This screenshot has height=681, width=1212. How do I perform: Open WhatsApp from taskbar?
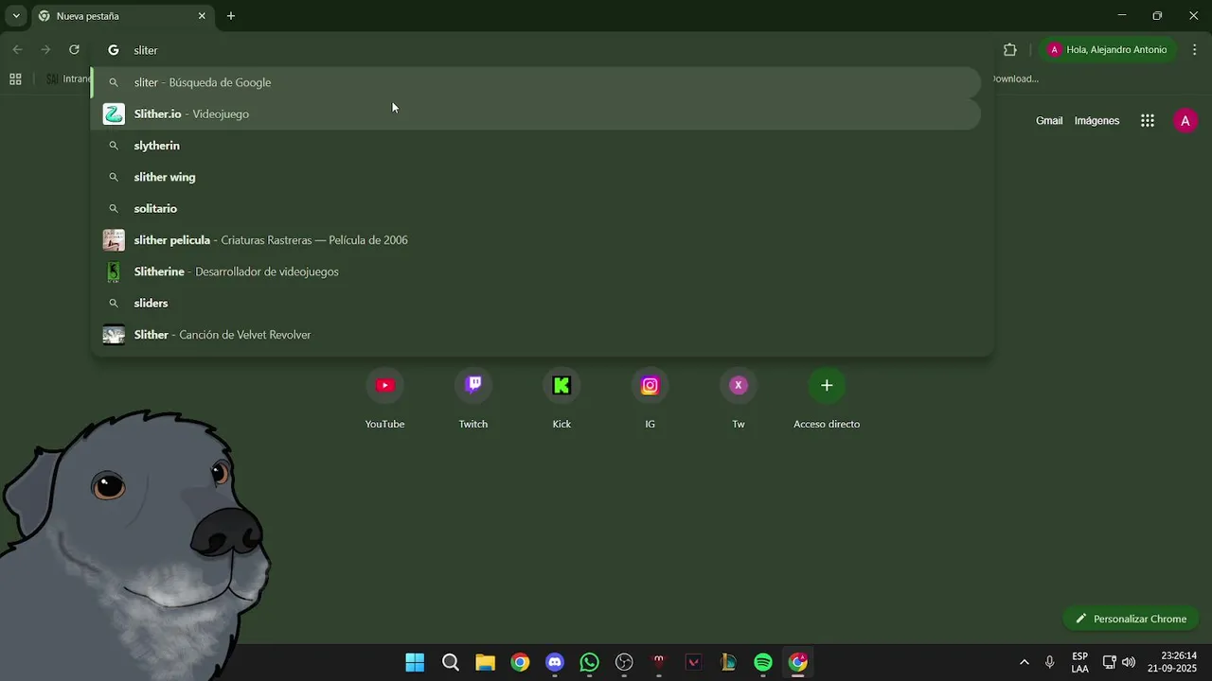click(589, 662)
